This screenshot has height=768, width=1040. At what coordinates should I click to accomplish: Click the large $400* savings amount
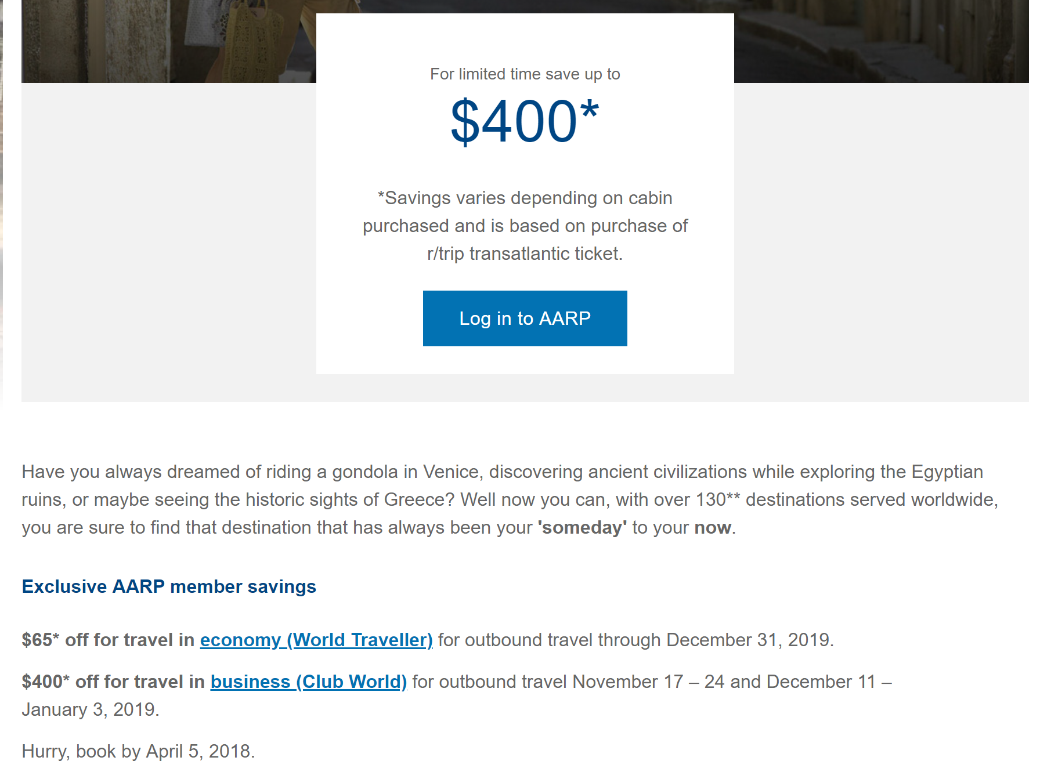pos(525,121)
